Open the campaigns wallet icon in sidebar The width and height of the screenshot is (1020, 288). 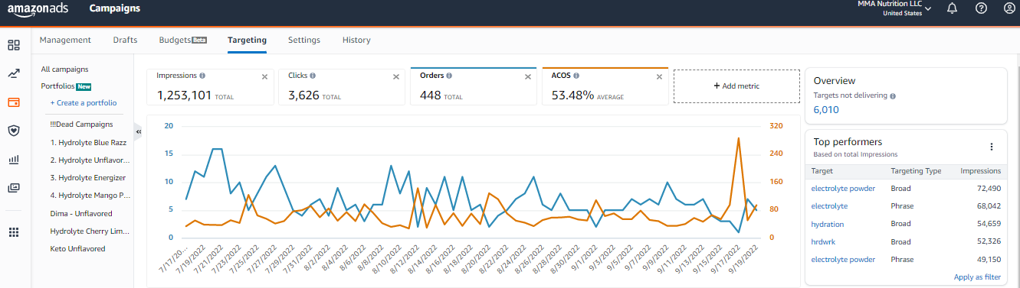(14, 102)
